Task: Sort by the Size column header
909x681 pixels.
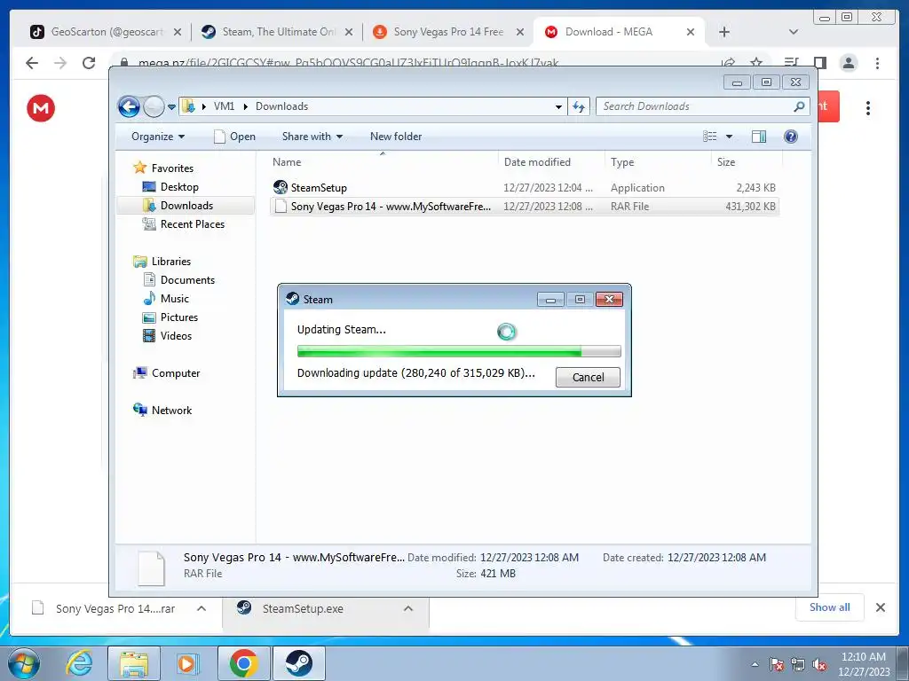Action: (746, 162)
